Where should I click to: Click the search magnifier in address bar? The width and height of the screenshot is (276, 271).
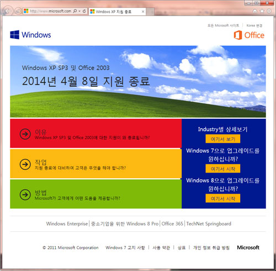[75, 11]
